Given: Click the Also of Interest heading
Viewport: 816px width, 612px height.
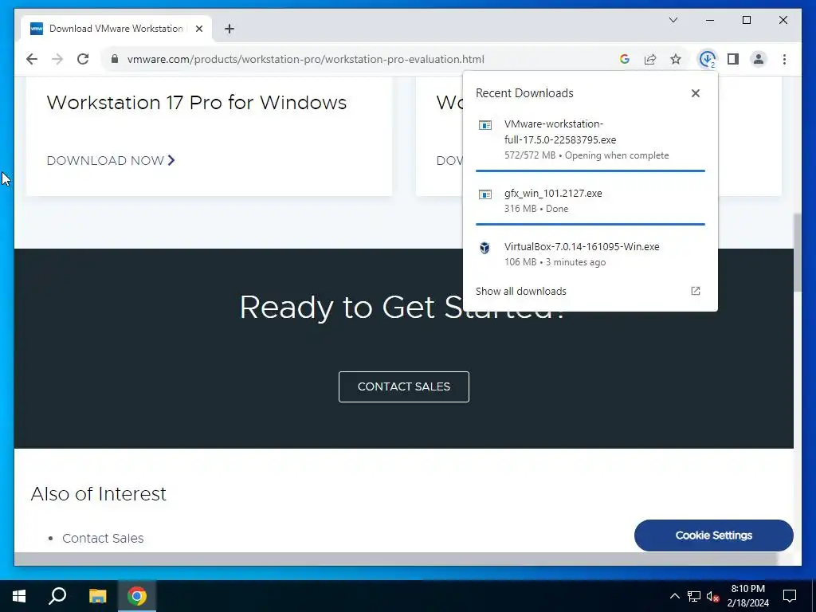Looking at the screenshot, I should tap(98, 493).
